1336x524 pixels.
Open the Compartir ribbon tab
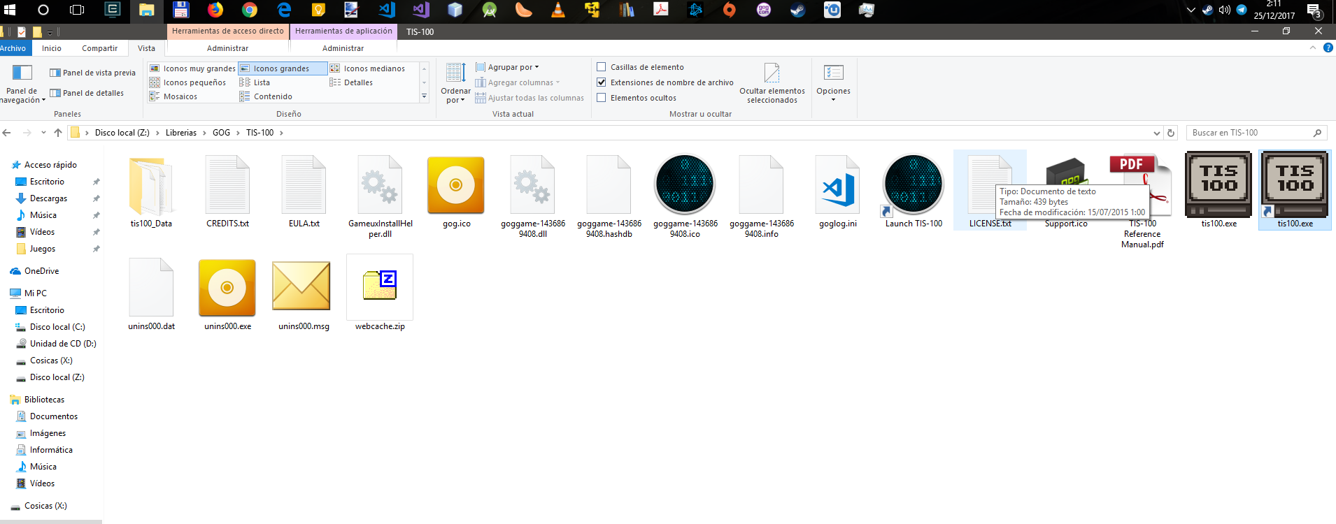point(99,48)
